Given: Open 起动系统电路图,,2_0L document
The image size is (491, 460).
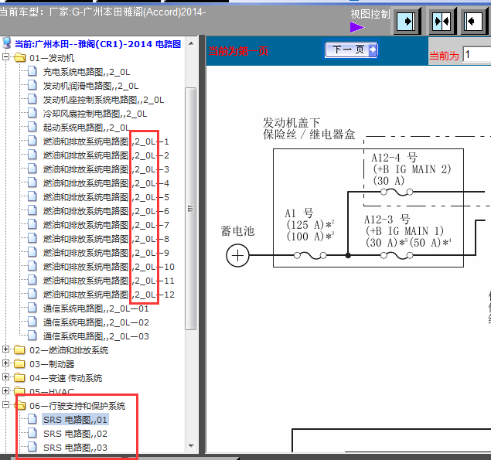Looking at the screenshot, I should coord(87,128).
